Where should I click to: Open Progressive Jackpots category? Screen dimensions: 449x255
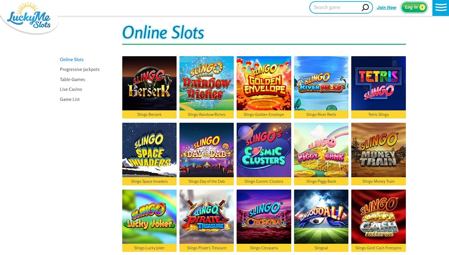80,70
